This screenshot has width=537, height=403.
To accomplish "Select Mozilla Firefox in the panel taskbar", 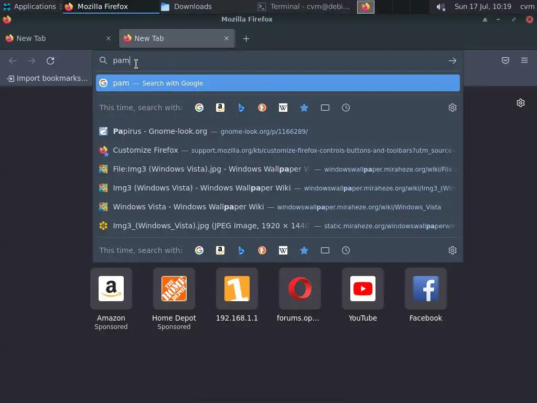I will [x=111, y=6].
